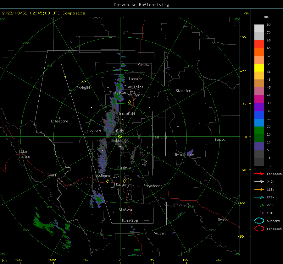Click the Banff map label
This screenshot has height=264, width=283.
52,175
